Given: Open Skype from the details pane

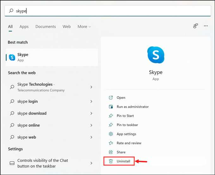Looking at the screenshot, I should pos(121,98).
